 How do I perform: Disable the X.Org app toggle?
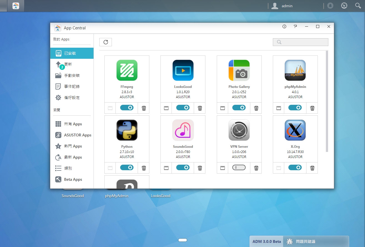[x=295, y=167]
